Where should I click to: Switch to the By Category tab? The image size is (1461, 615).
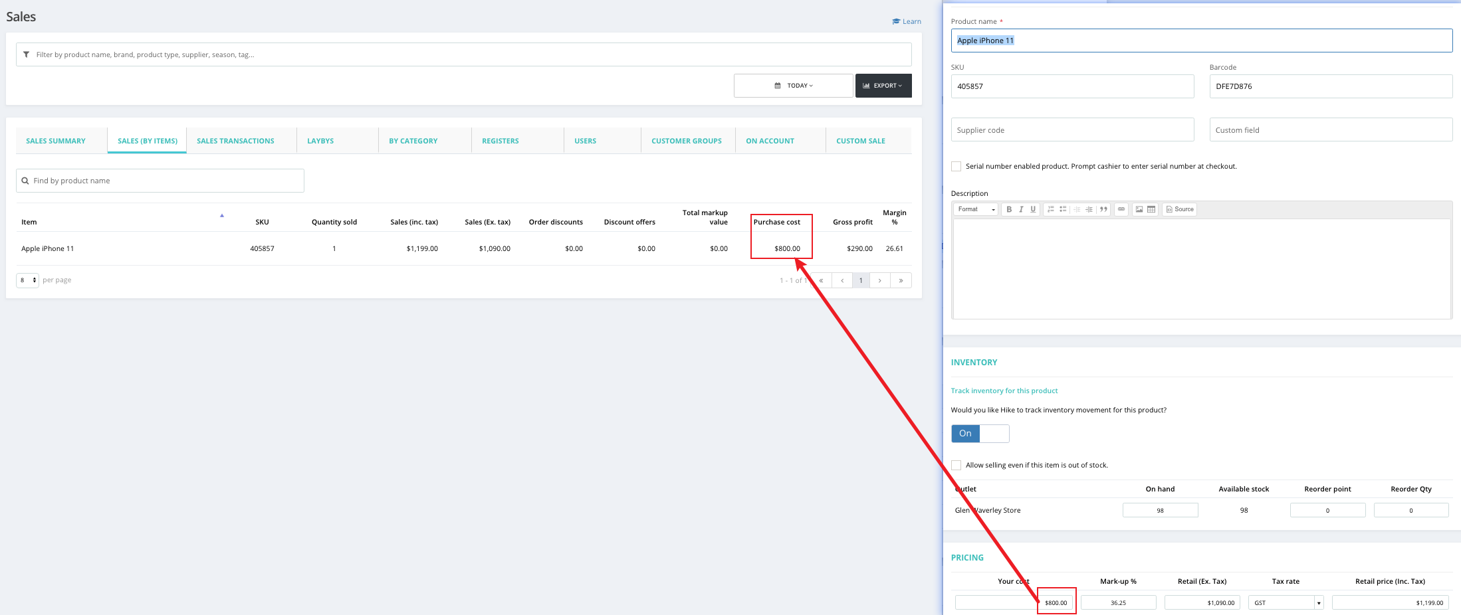pyautogui.click(x=413, y=141)
